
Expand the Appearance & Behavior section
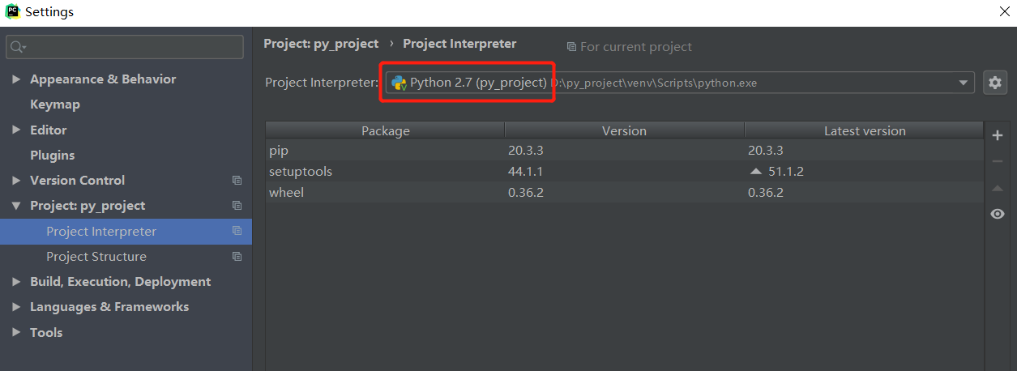(16, 79)
